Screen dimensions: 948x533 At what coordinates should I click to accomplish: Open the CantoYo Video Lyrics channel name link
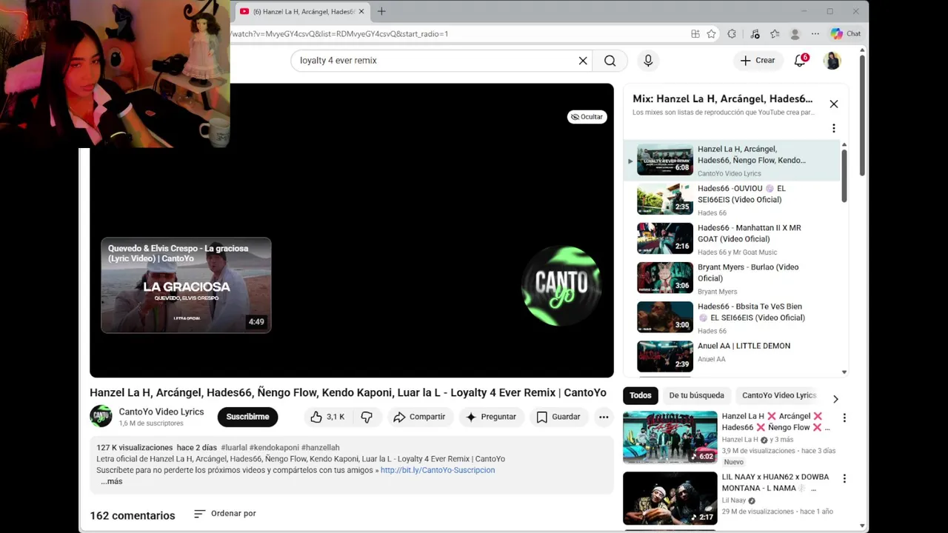pyautogui.click(x=161, y=412)
